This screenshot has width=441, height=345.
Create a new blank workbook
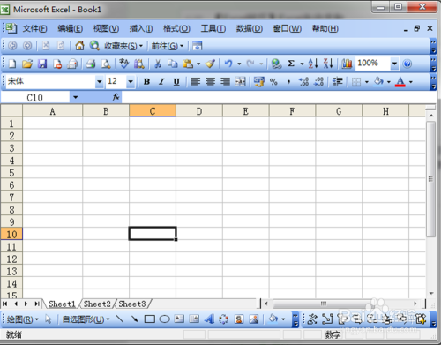point(12,64)
